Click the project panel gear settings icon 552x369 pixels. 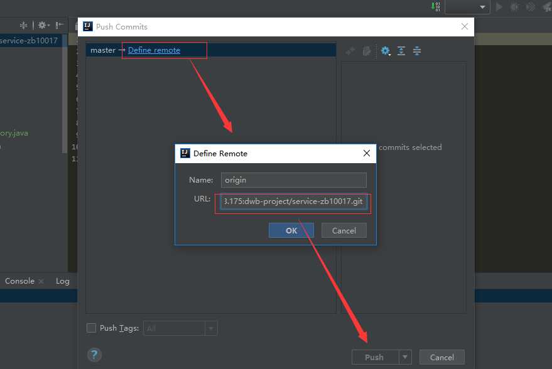43,25
